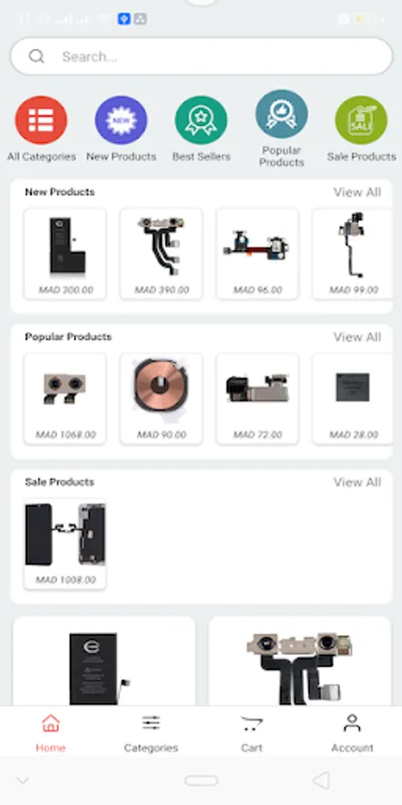
Task: Click View All for Sale Products
Action: (x=356, y=483)
